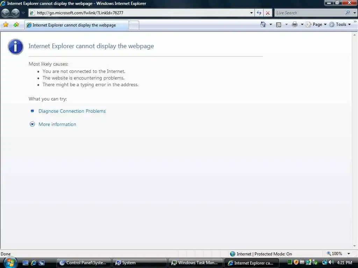The width and height of the screenshot is (358, 268).
Task: Launch Internet Explorer from quick launch
Action: (34, 263)
